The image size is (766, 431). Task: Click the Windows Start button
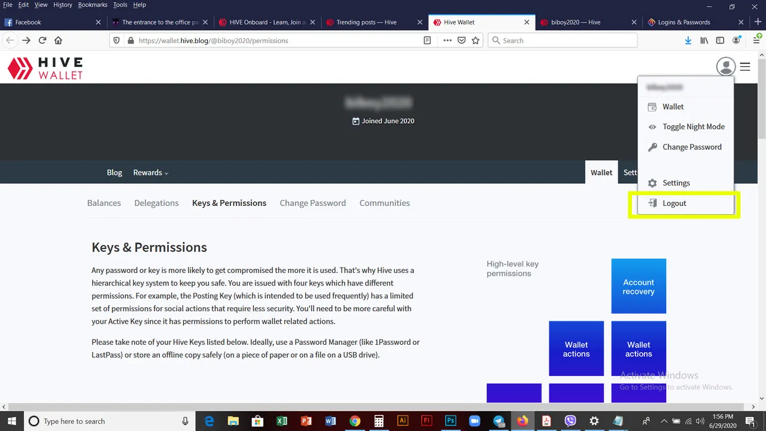click(12, 421)
